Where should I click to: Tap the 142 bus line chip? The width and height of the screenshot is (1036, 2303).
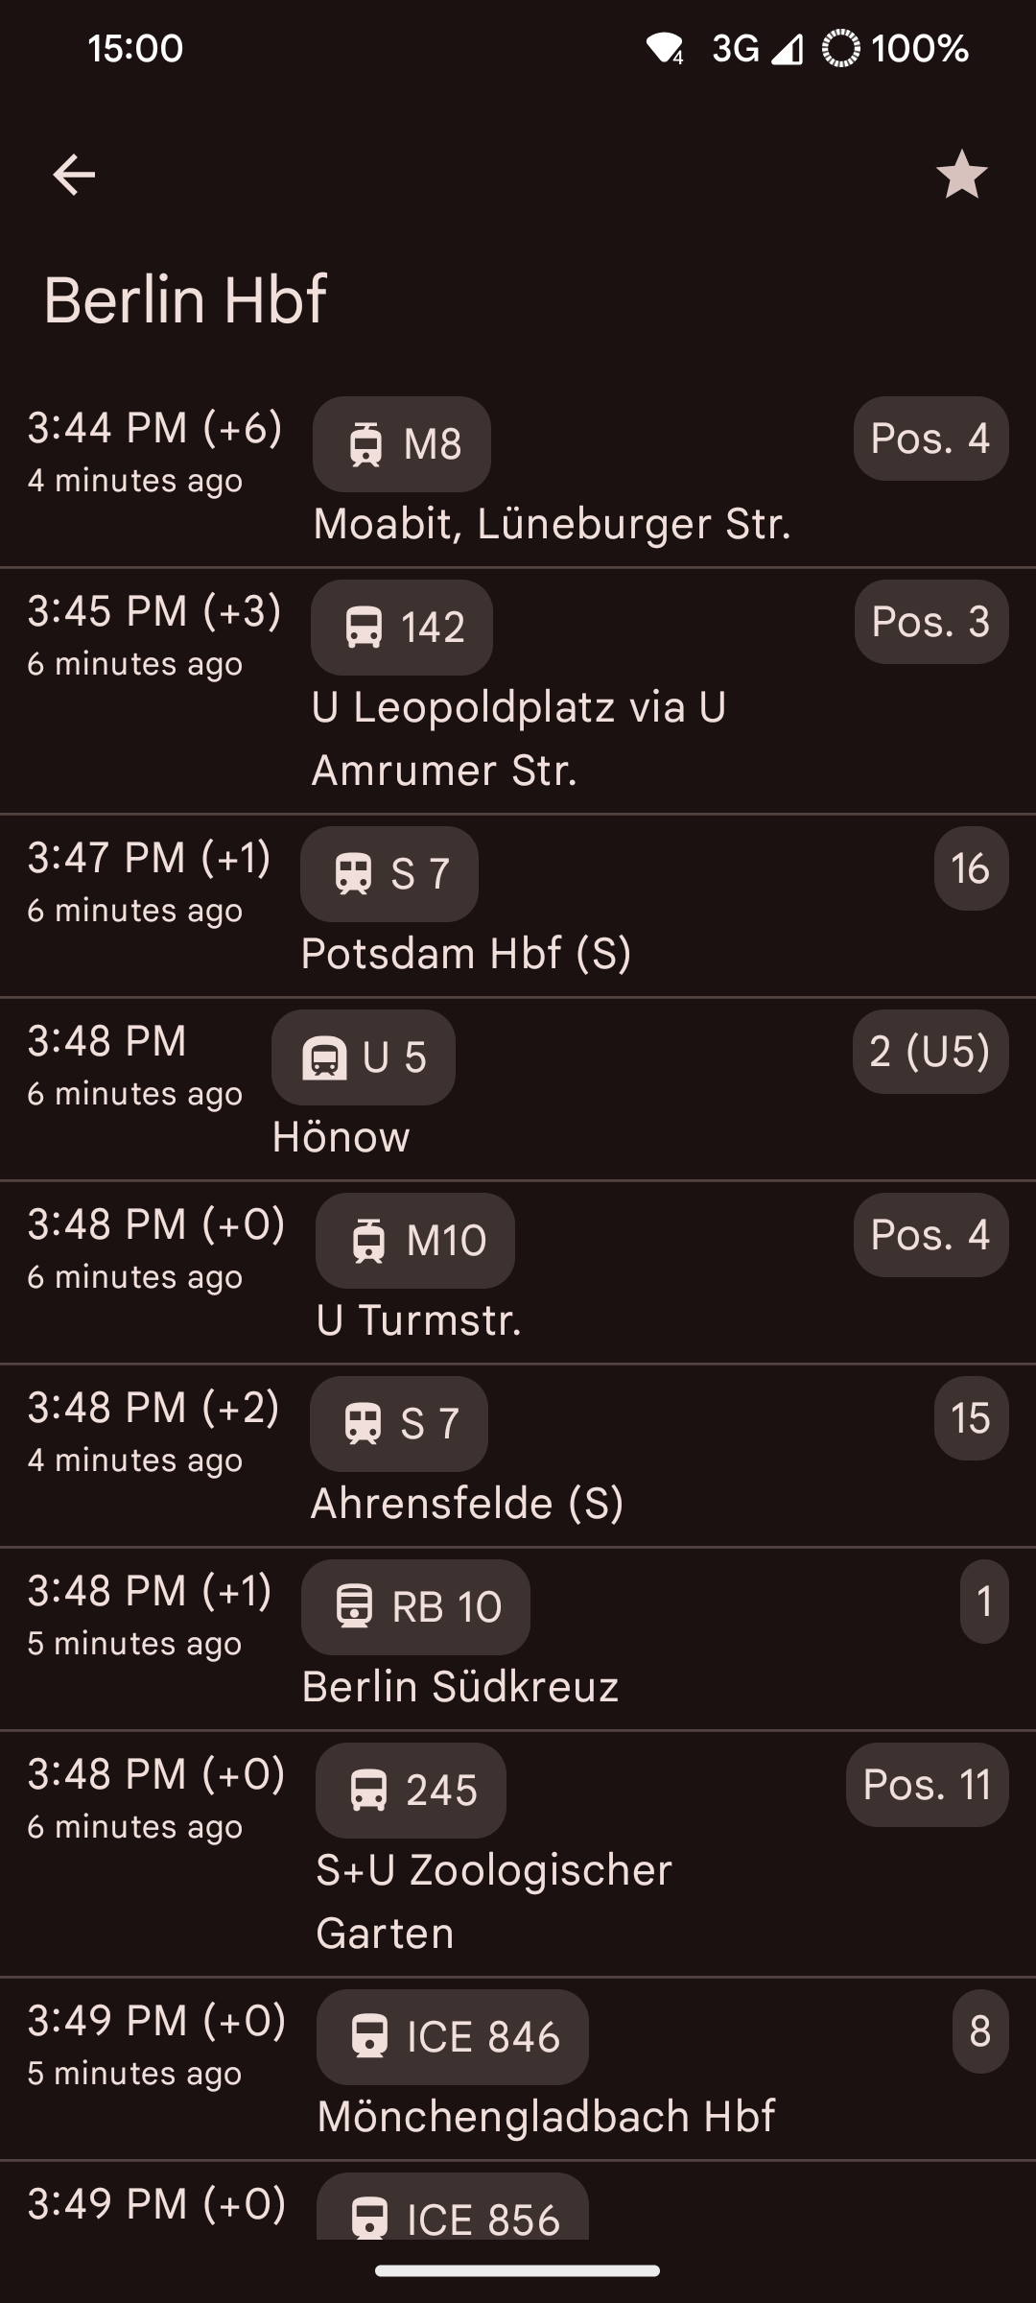click(402, 628)
